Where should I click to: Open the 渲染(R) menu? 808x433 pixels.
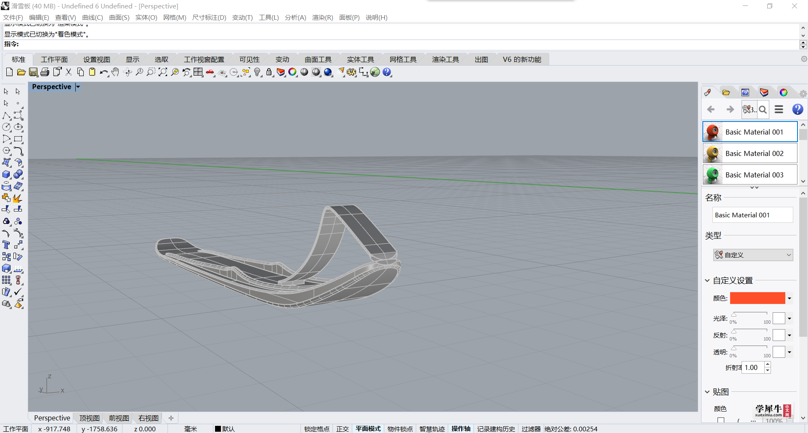click(x=323, y=18)
